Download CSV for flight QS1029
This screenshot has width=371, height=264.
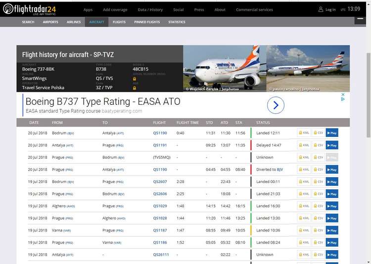(x=318, y=206)
